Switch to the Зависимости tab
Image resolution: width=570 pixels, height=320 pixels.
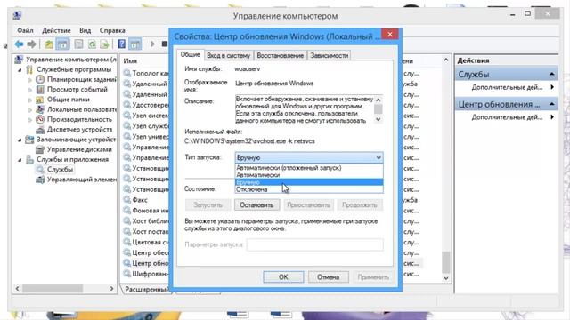point(330,55)
